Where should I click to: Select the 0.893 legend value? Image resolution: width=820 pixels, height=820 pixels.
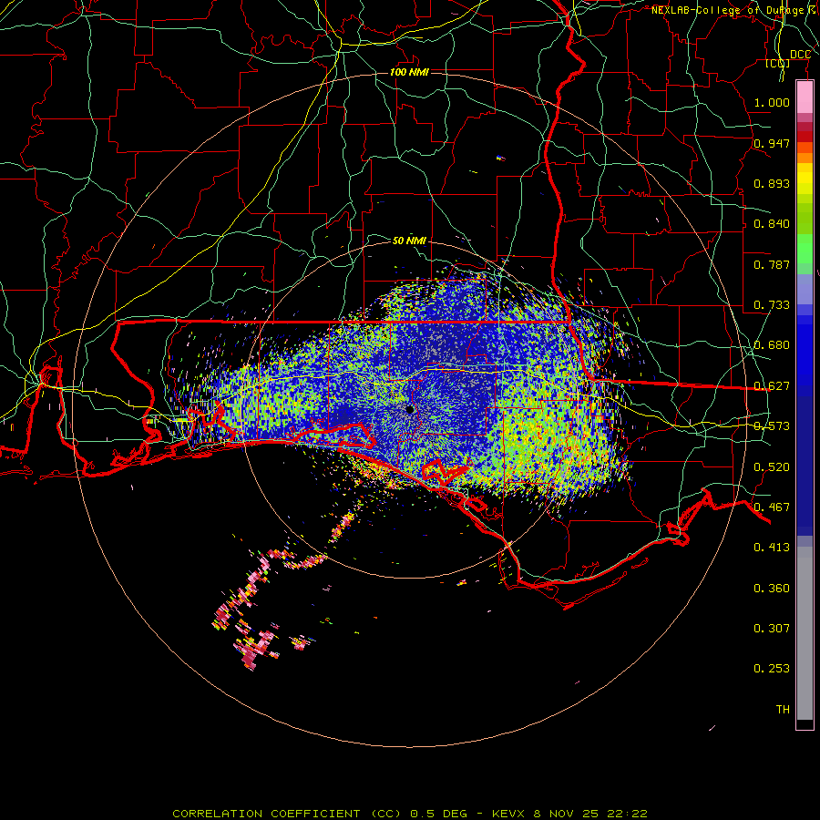(772, 183)
